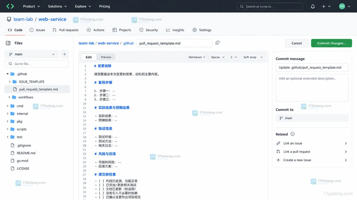Open the user avatar menu
This screenshot has height=200, width=357.
tap(344, 6)
